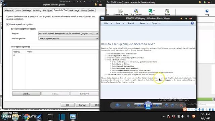Toggle Enable speech recognition checkbox
The height and width of the screenshot is (121, 215).
click(x=8, y=24)
